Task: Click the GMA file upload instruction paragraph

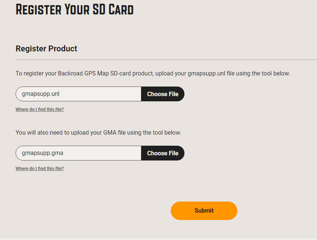Action: [x=98, y=132]
